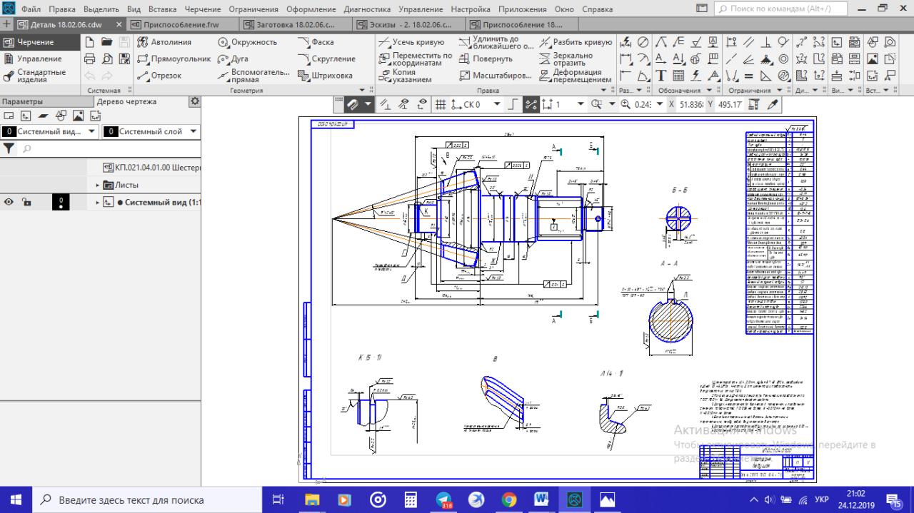Select the Автолиния tool
914x513 pixels.
coord(164,42)
